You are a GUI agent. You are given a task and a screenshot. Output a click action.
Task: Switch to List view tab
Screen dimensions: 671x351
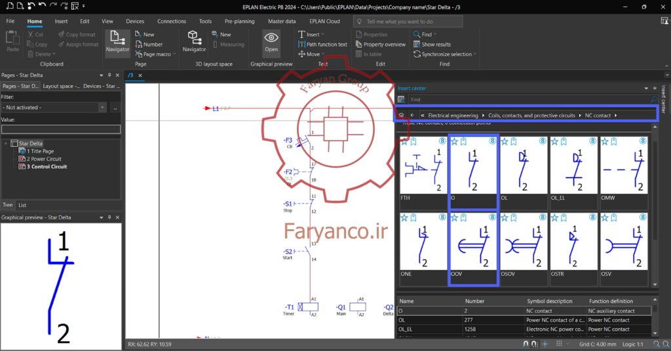tap(22, 205)
